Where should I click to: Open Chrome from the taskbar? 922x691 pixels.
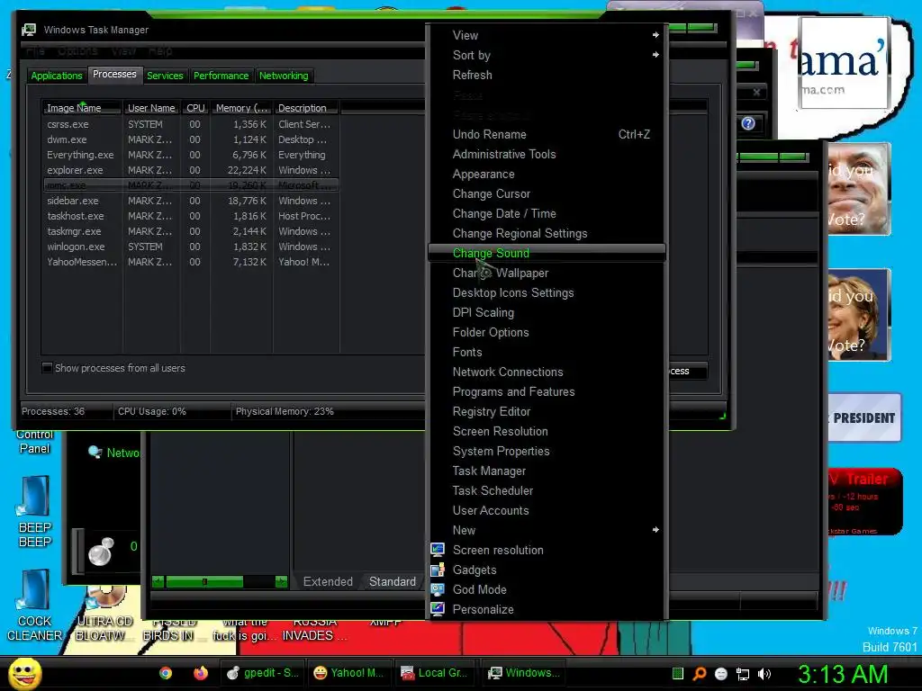(x=166, y=673)
